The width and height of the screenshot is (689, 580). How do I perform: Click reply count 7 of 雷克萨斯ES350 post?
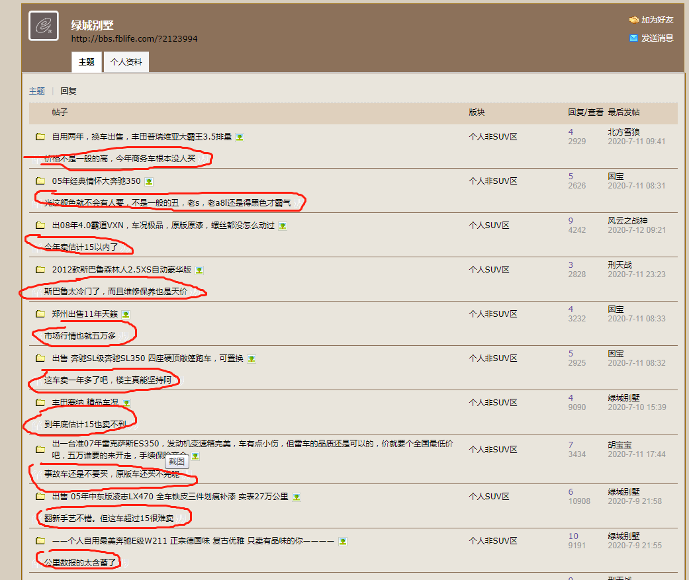(x=571, y=445)
